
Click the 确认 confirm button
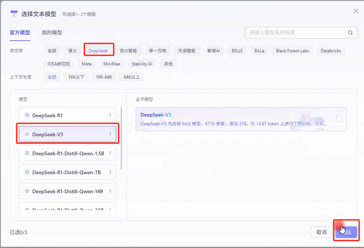346,232
